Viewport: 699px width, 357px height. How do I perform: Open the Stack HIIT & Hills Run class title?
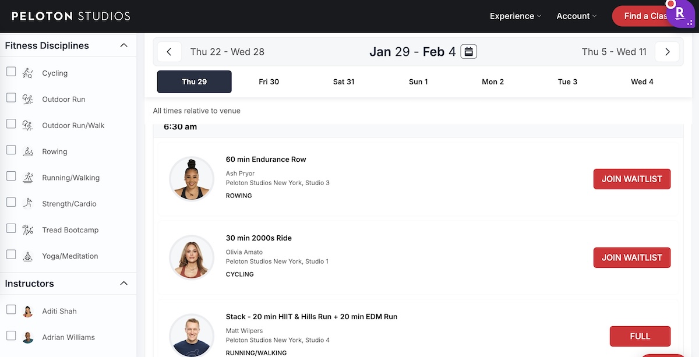tap(312, 317)
